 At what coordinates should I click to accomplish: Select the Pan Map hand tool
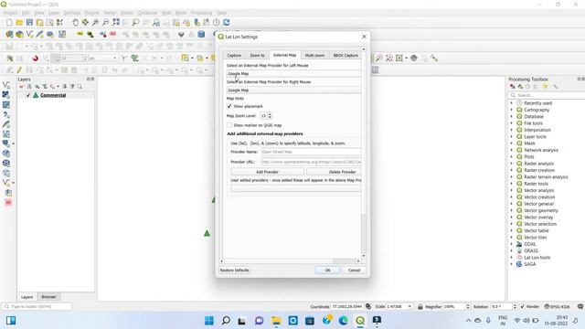[75, 23]
